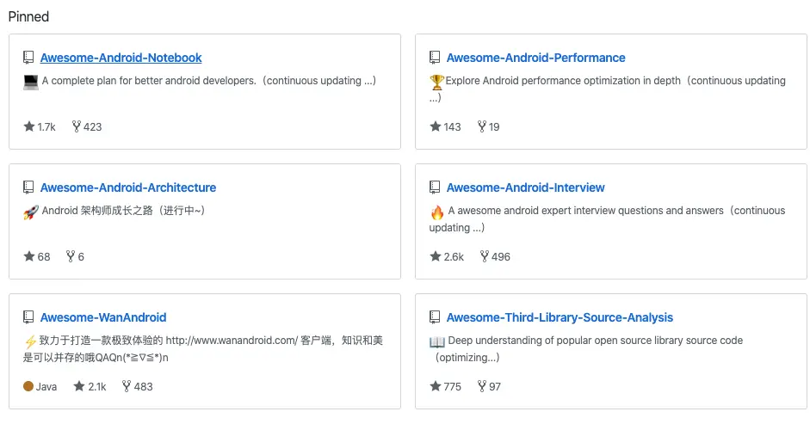Click star icon showing 2.6k stars
This screenshot has height=424, width=810.
pos(436,257)
